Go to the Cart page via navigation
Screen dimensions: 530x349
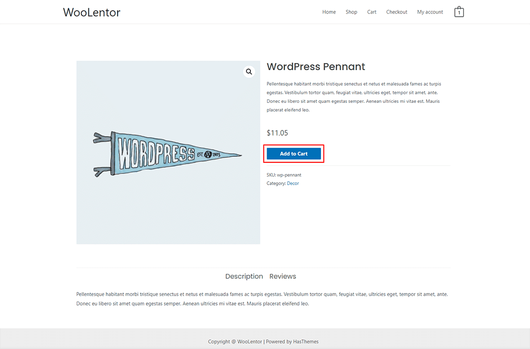(x=372, y=12)
